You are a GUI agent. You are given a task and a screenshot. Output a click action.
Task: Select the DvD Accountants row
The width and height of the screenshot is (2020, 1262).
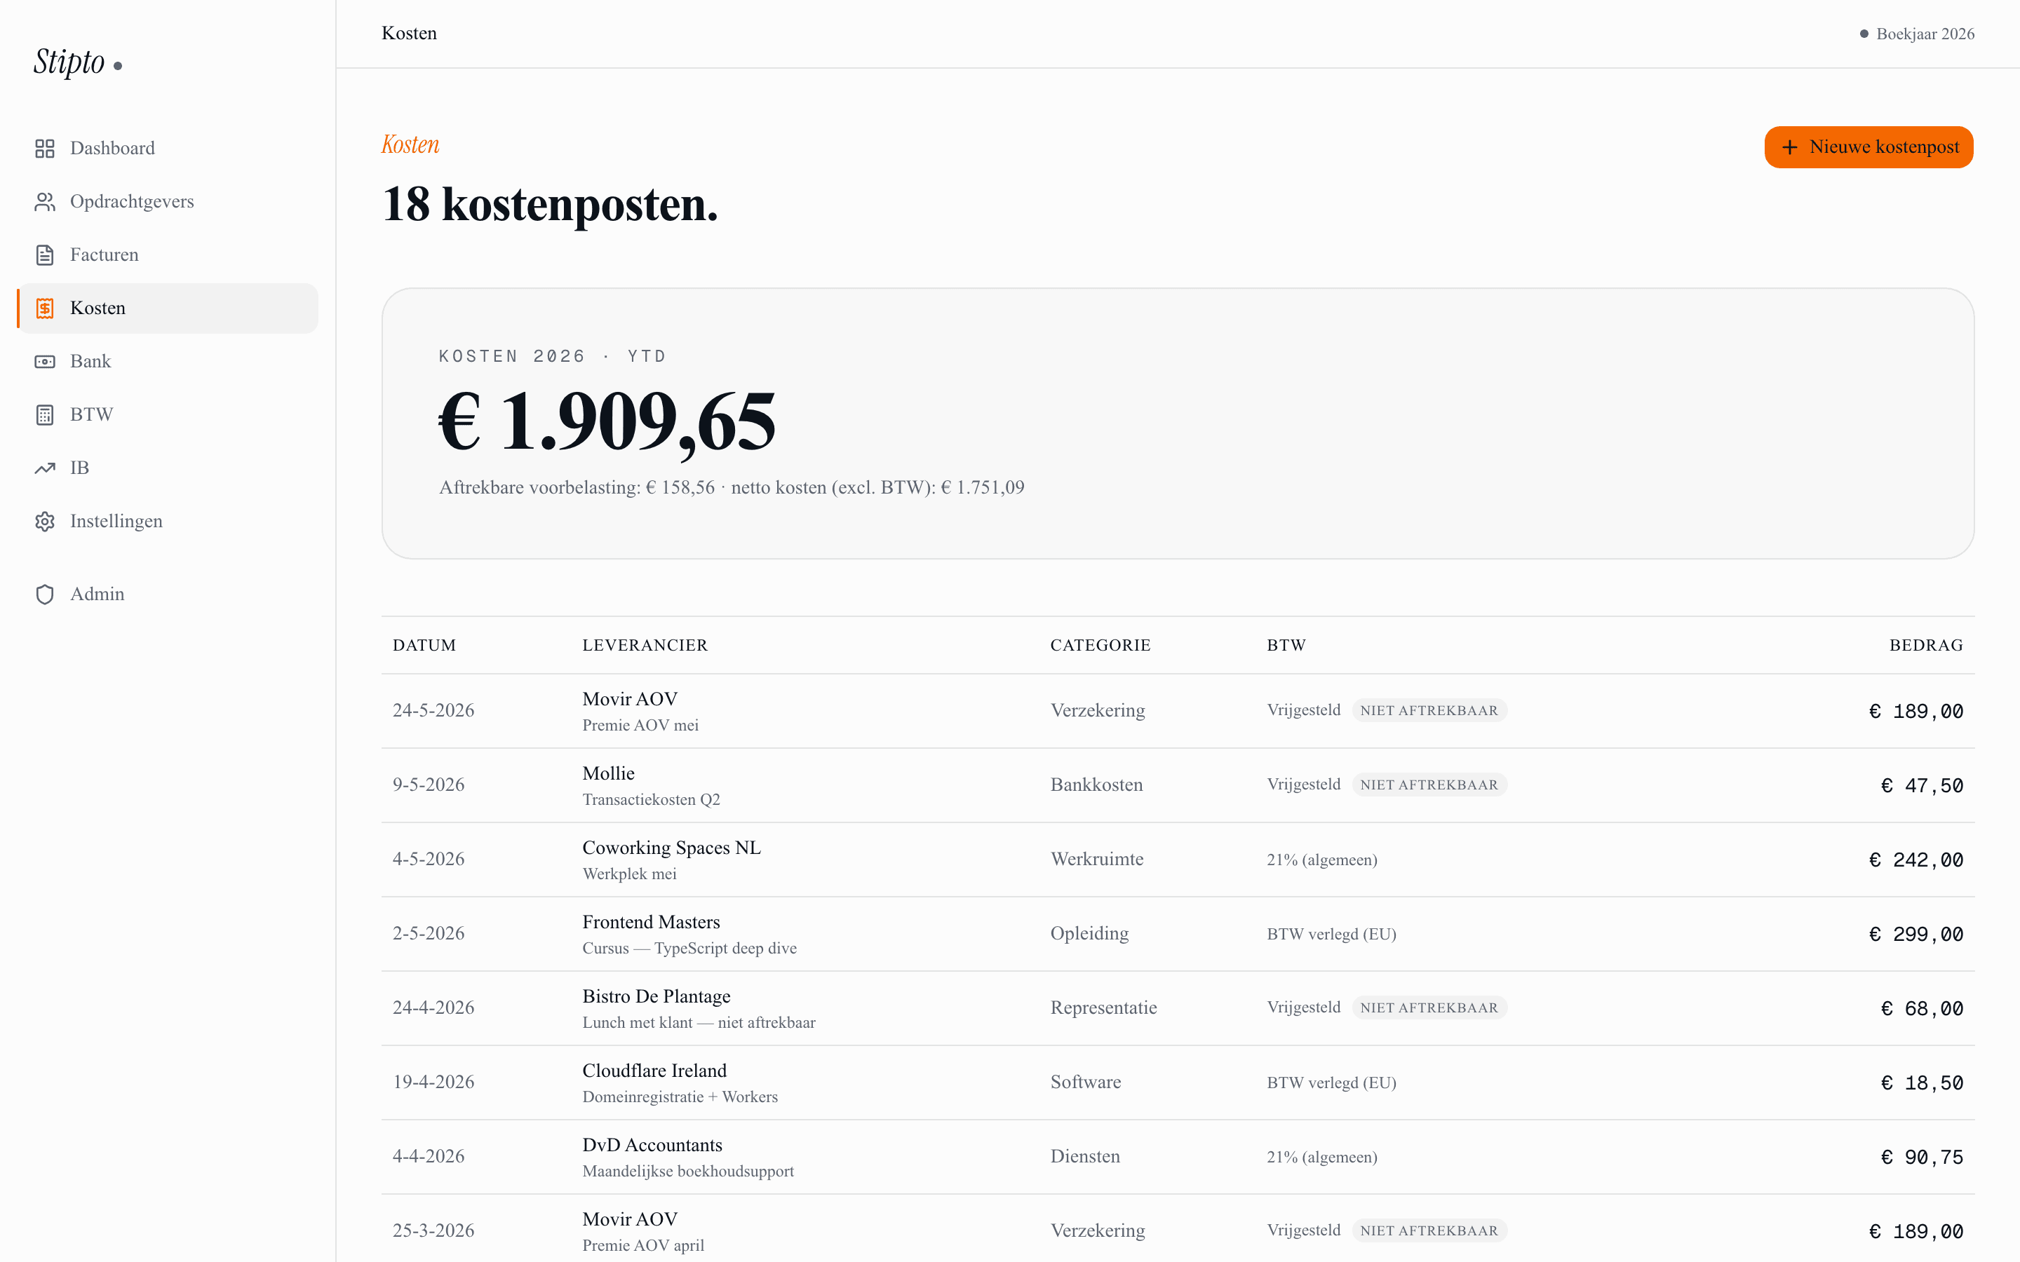pos(1178,1157)
